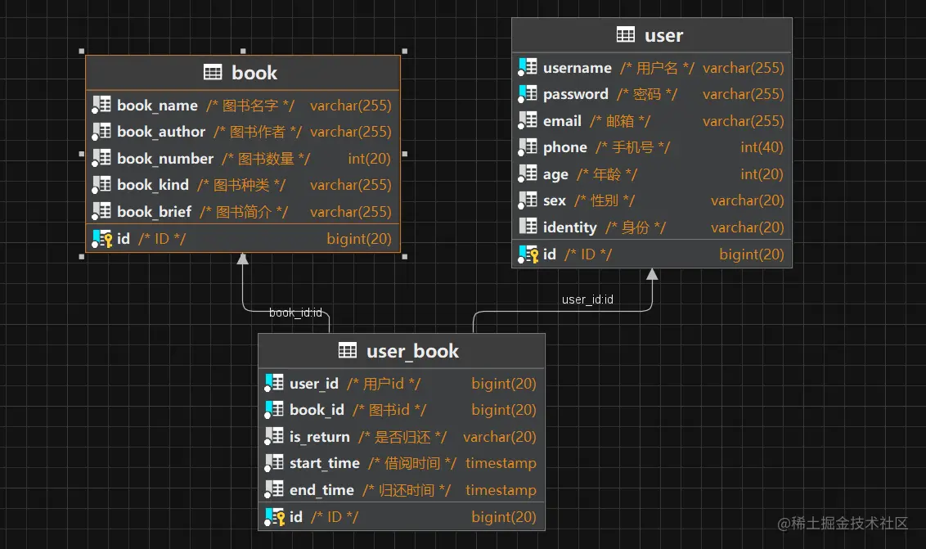Select the password field in user table

650,94
